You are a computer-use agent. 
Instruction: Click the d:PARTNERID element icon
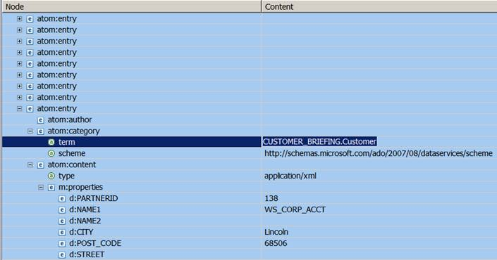point(62,199)
